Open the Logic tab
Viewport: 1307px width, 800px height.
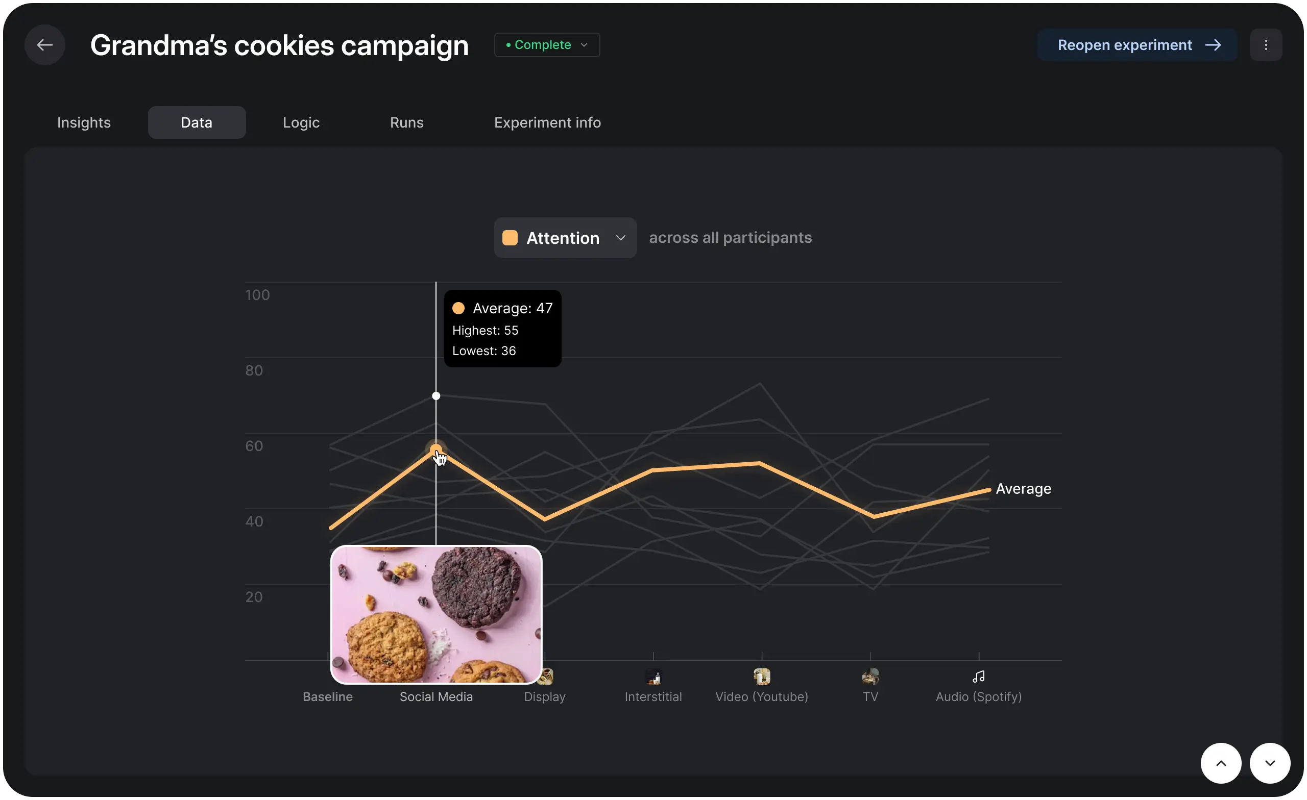(301, 122)
